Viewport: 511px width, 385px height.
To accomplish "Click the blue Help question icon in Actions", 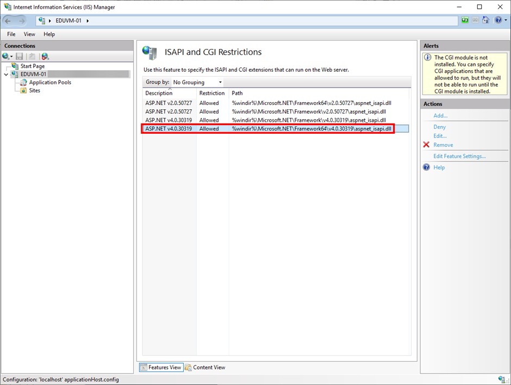I will pyautogui.click(x=426, y=167).
